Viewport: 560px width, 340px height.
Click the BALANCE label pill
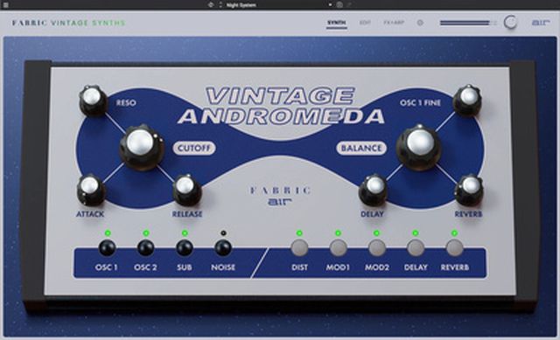(x=361, y=148)
